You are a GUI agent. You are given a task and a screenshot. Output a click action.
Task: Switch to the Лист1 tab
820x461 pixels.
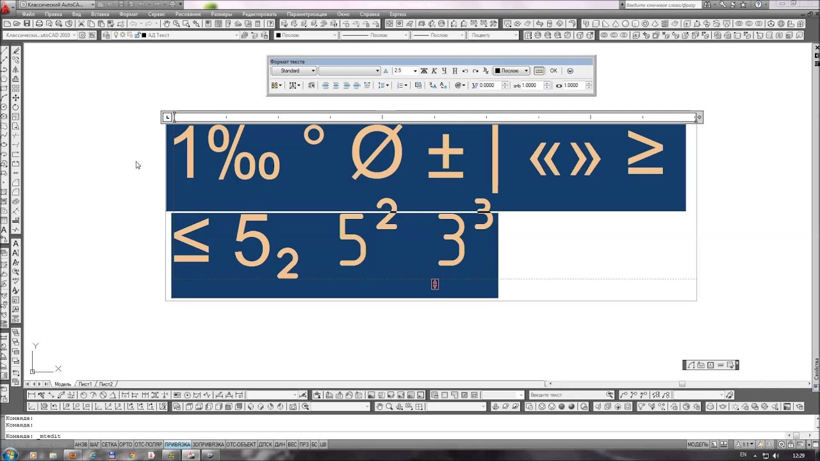pos(85,384)
